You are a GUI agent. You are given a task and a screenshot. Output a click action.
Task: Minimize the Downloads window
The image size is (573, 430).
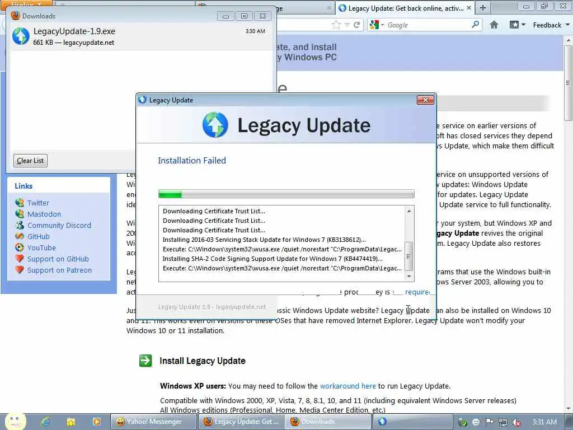pos(226,16)
